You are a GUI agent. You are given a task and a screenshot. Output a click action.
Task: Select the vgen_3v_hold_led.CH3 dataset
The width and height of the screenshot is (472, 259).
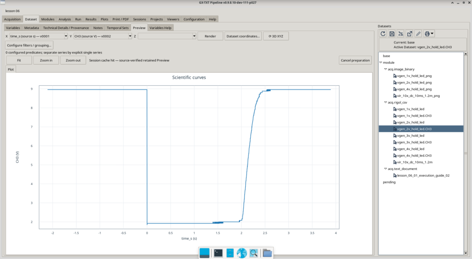click(414, 142)
